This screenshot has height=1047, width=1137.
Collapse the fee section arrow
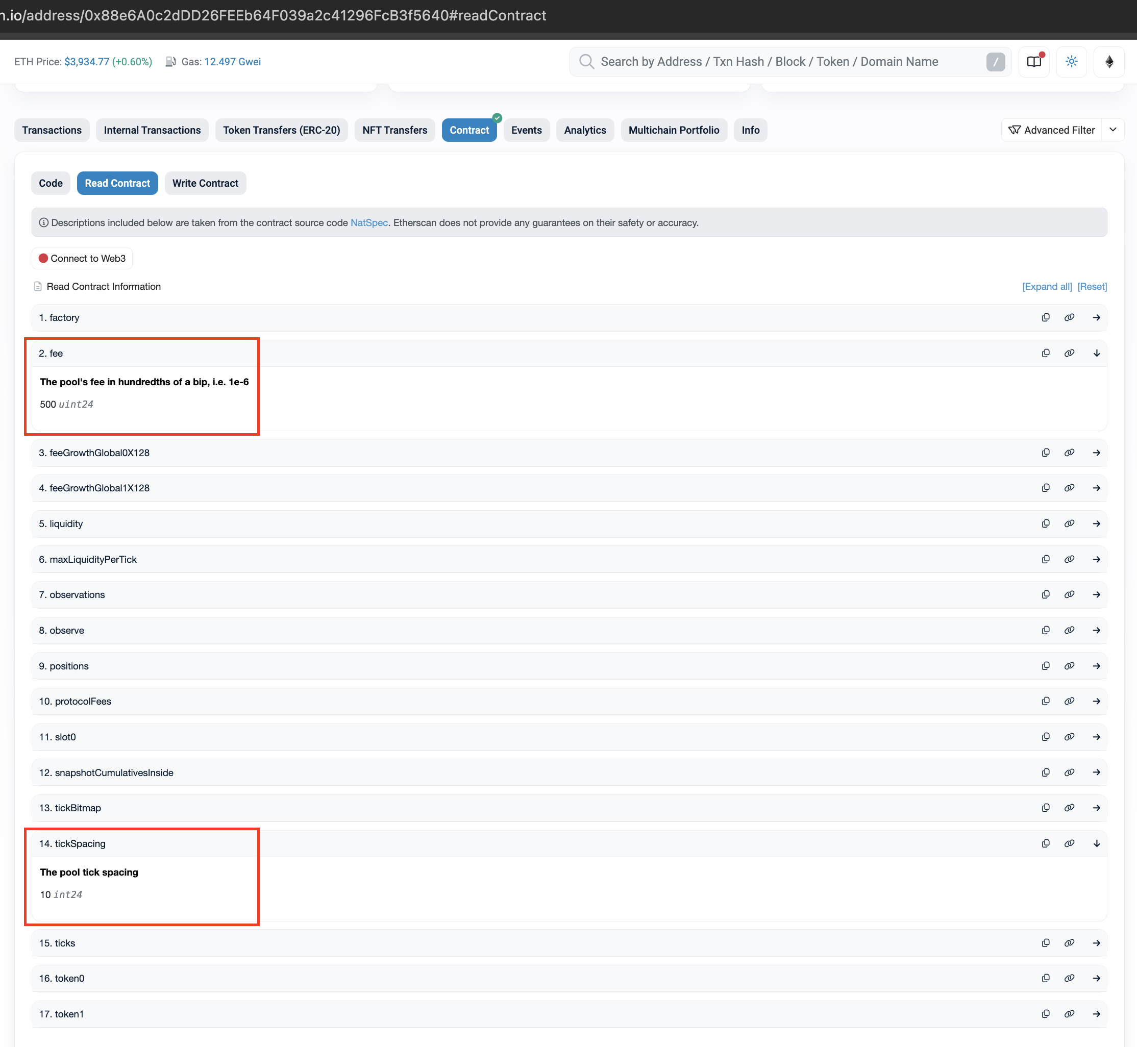point(1097,353)
